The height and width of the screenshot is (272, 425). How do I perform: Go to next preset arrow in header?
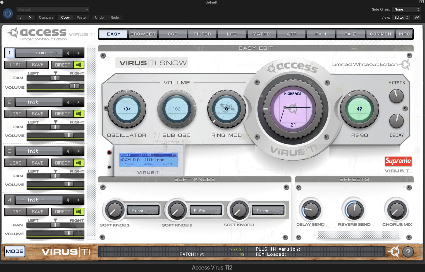(x=30, y=17)
